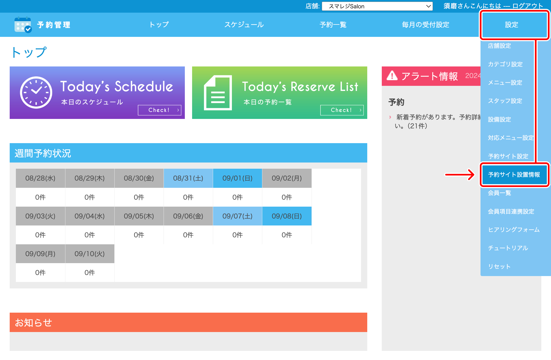The height and width of the screenshot is (360, 551).
Task: Open the 予約一覧 navigation tab
Action: (x=333, y=25)
